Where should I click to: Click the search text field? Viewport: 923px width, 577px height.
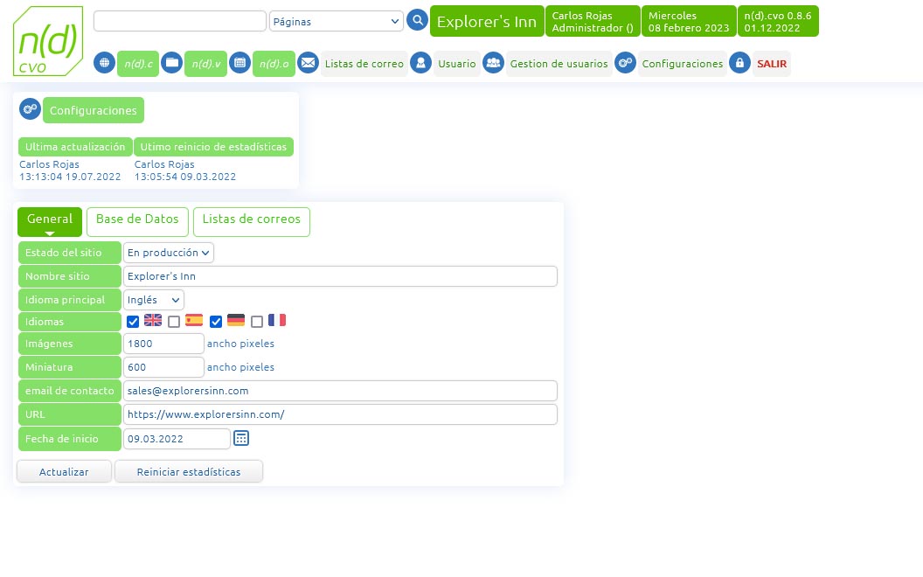[180, 21]
